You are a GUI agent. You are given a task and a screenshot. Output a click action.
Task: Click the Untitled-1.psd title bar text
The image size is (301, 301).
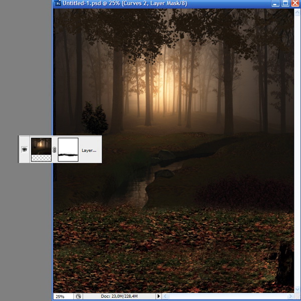tap(125, 4)
